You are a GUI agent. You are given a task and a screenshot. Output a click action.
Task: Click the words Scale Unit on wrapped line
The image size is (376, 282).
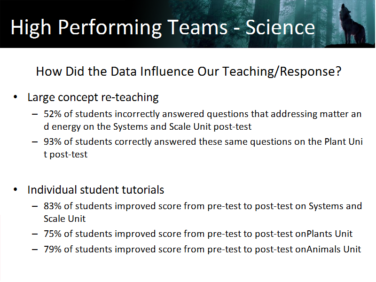tap(64, 219)
